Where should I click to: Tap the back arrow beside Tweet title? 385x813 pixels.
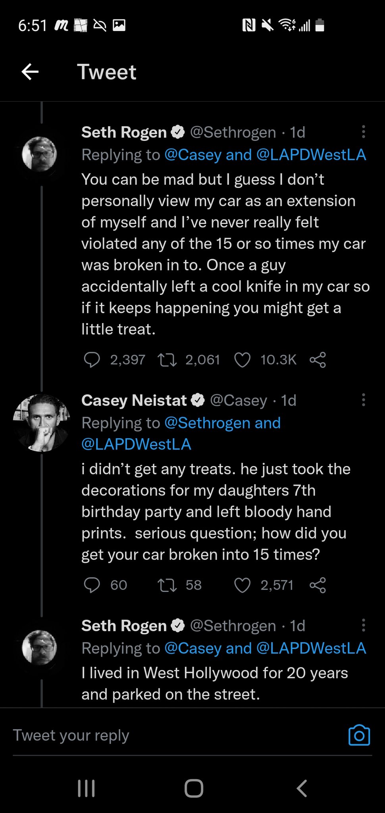(30, 72)
